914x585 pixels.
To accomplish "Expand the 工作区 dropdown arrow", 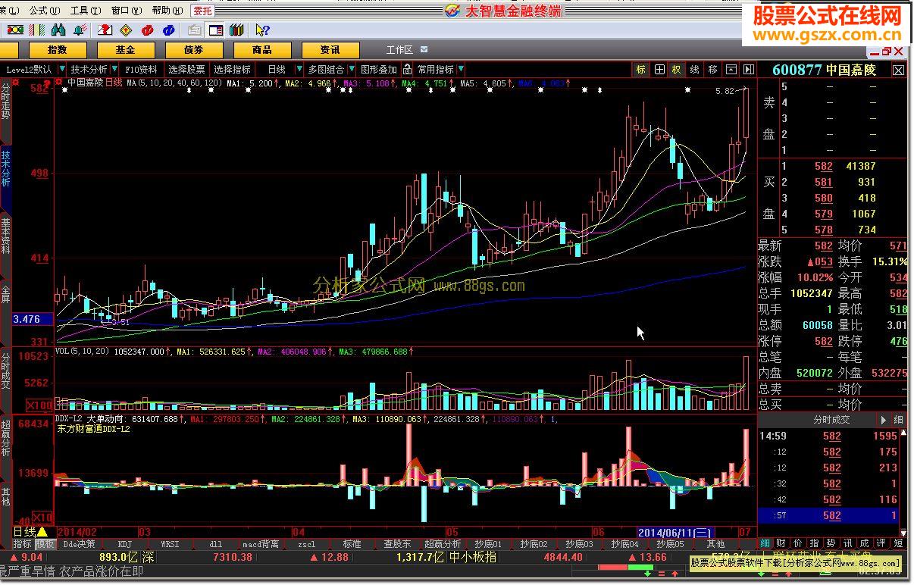I will click(423, 50).
